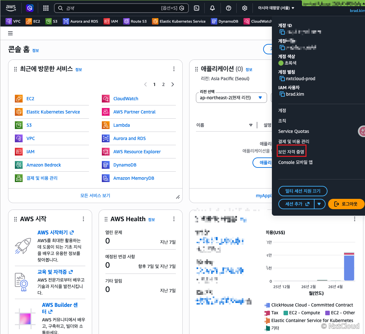This screenshot has width=365, height=334.
Task: Expand the 리전 선택 ap-northeast-2 dropdown
Action: [231, 98]
